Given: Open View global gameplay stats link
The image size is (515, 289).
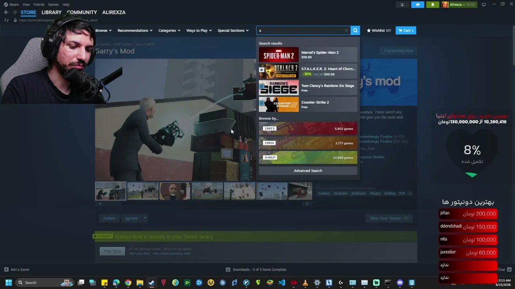Looking at the screenshot, I should (171, 254).
